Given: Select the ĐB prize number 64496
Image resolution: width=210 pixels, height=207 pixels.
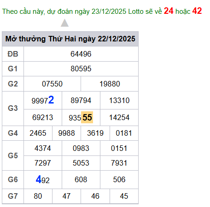Looking at the screenshot, I should (x=81, y=54).
